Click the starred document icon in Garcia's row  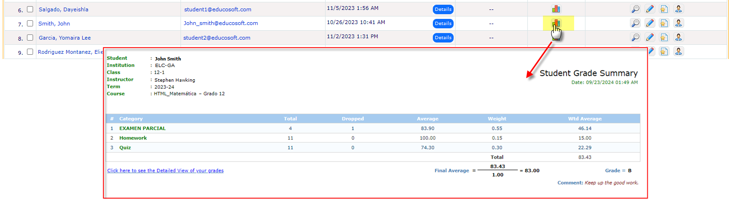[664, 37]
